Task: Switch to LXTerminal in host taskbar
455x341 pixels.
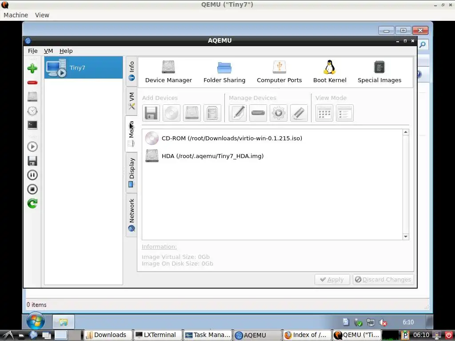Action: coord(158,335)
